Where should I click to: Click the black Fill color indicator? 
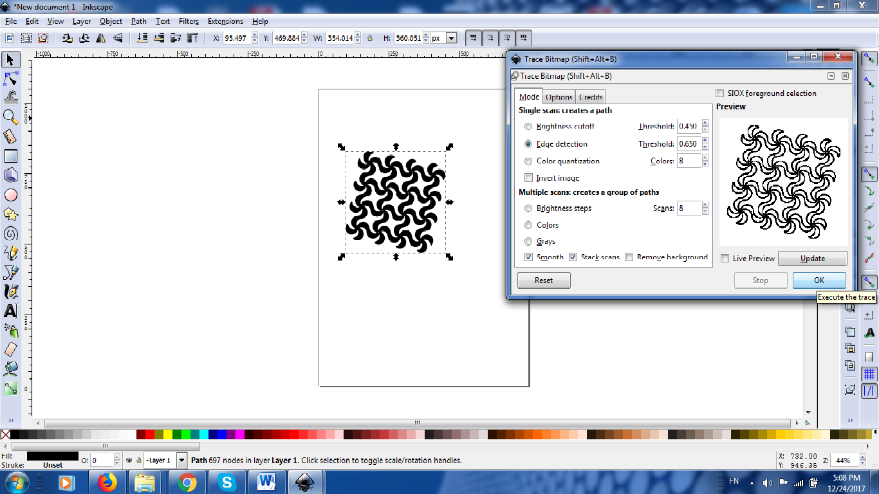(53, 456)
